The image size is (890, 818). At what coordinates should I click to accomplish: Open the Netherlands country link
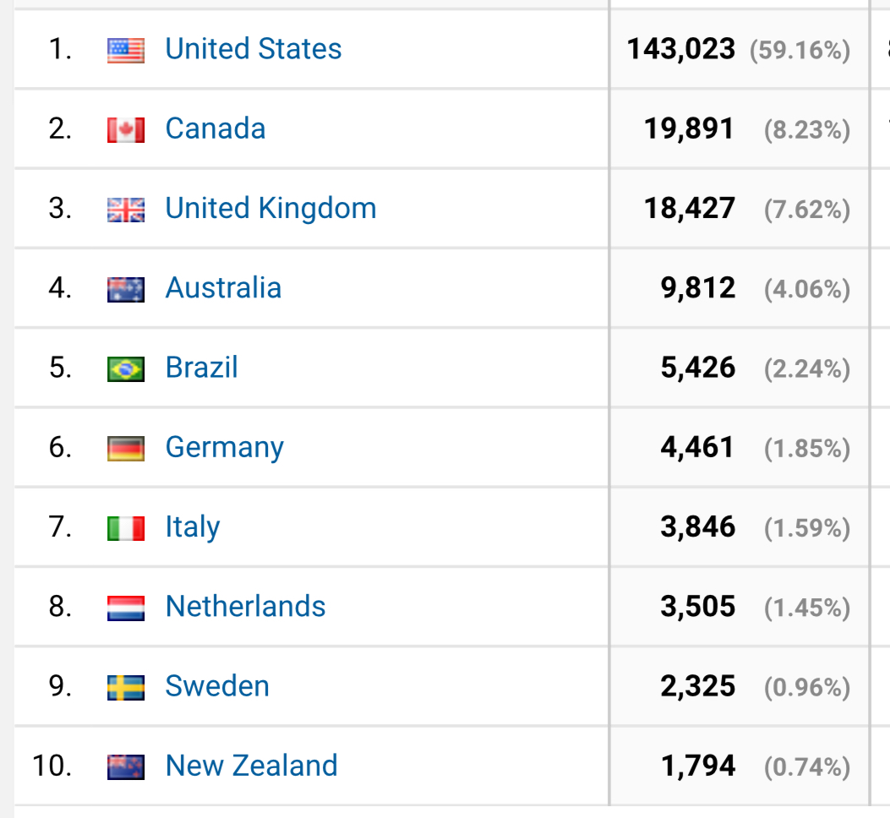tap(245, 606)
